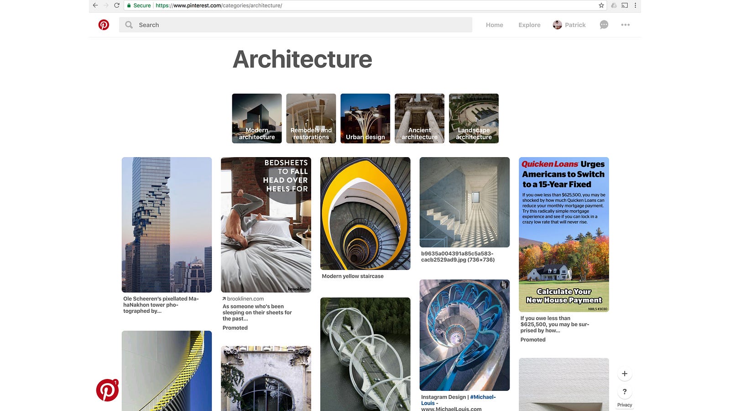Go to the Home feed

(494, 25)
